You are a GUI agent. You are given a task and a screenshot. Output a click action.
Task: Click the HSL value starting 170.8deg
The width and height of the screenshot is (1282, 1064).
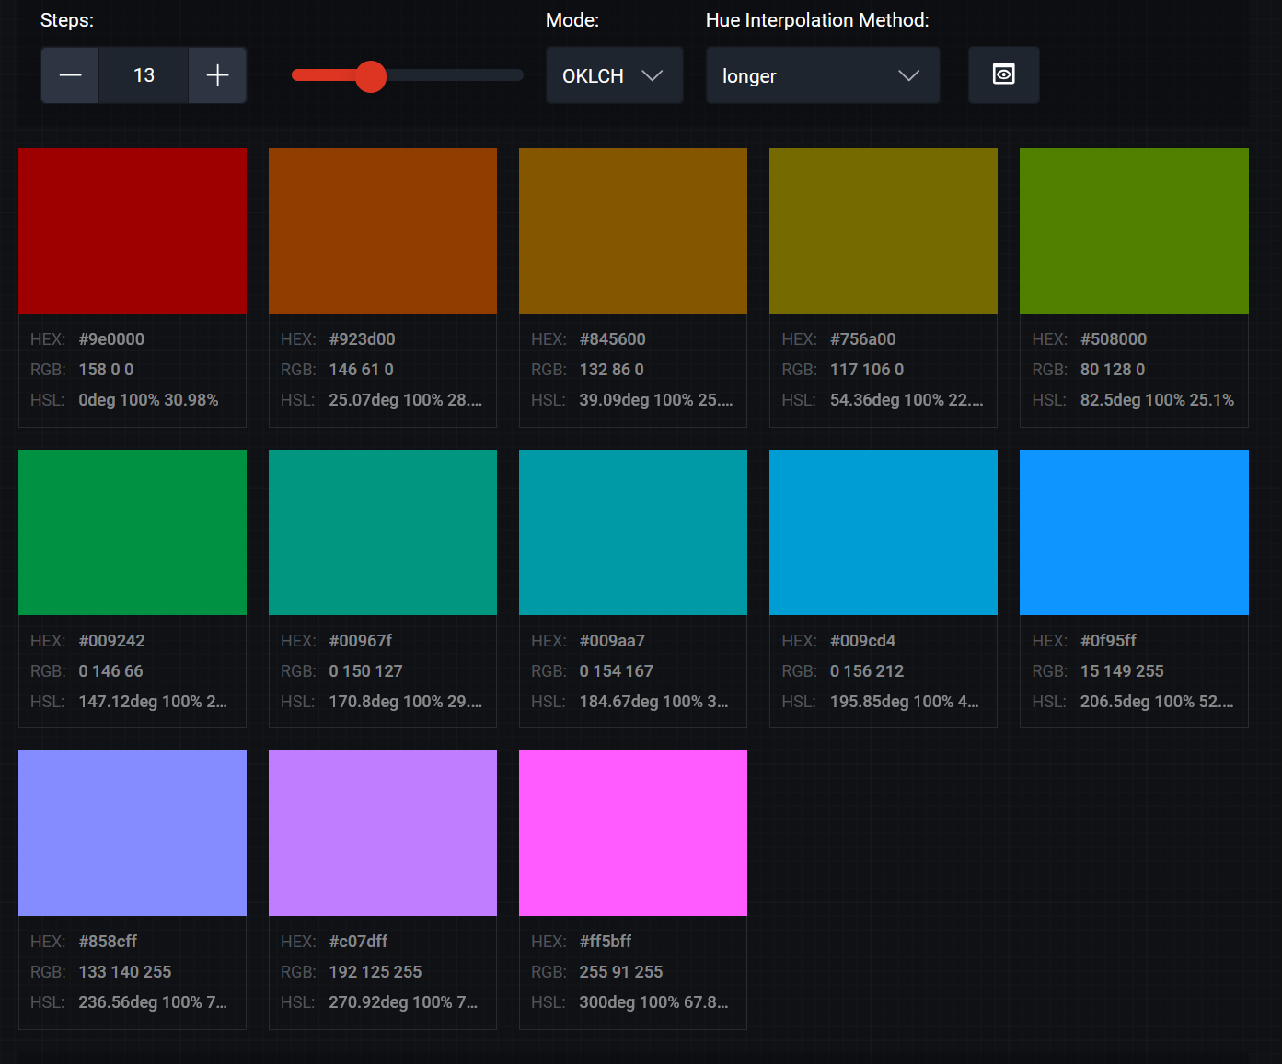[406, 702]
